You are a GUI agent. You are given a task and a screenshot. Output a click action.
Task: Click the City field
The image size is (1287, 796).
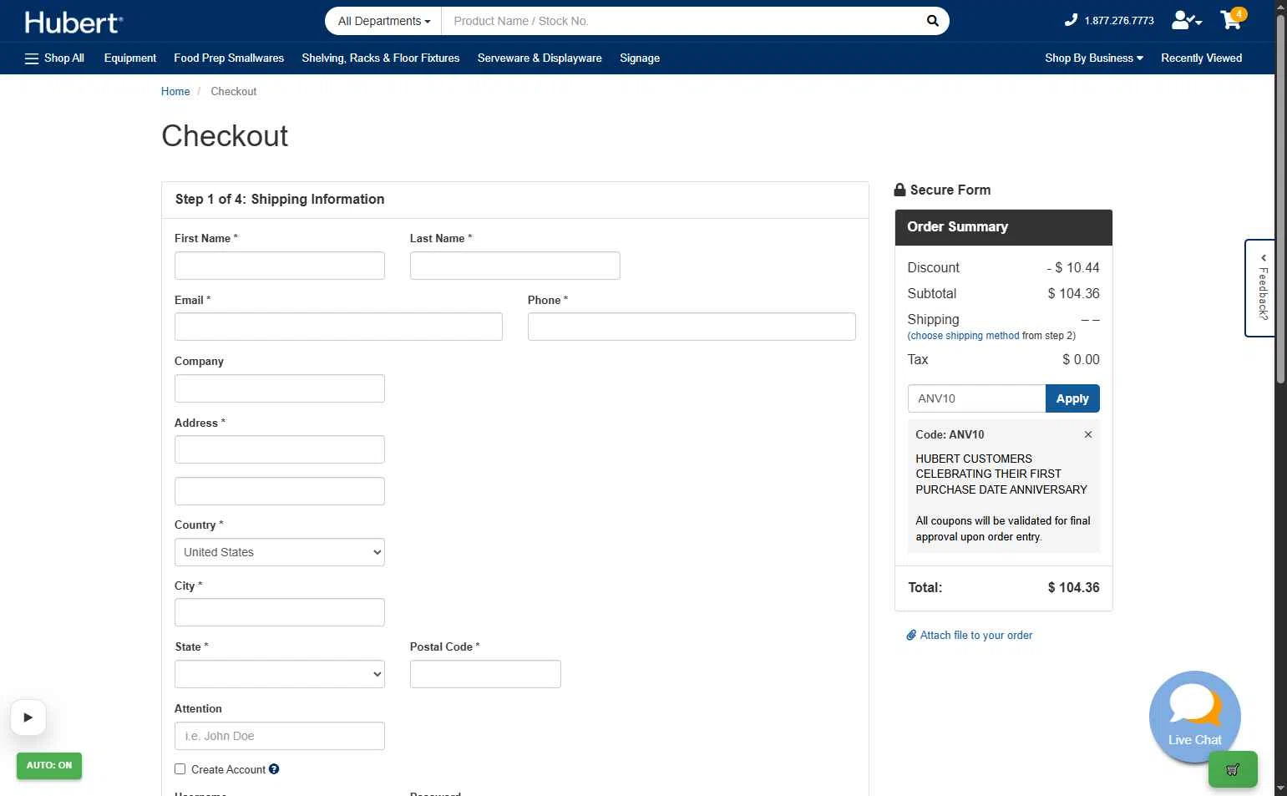(280, 612)
